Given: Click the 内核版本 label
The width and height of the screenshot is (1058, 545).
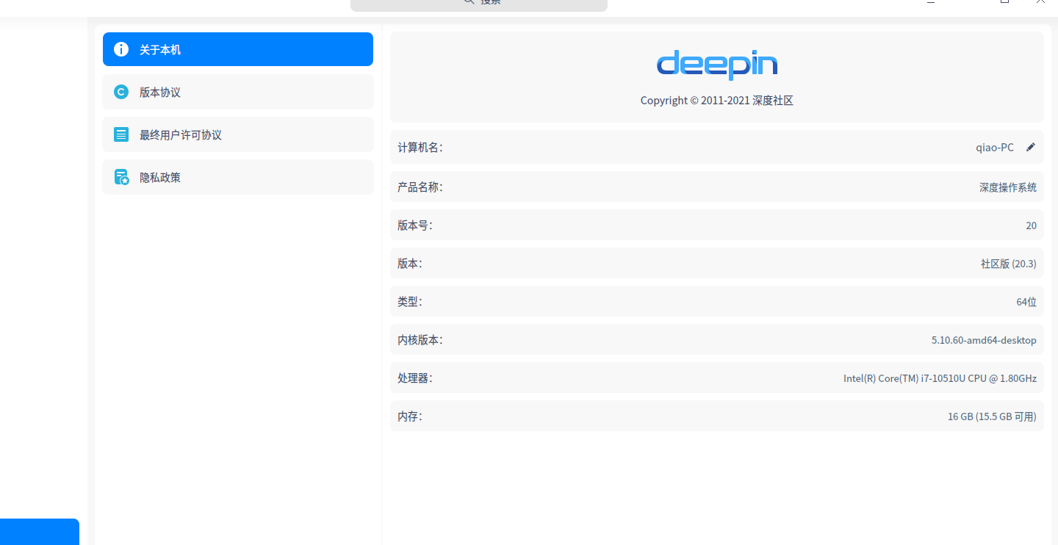Looking at the screenshot, I should [x=420, y=340].
